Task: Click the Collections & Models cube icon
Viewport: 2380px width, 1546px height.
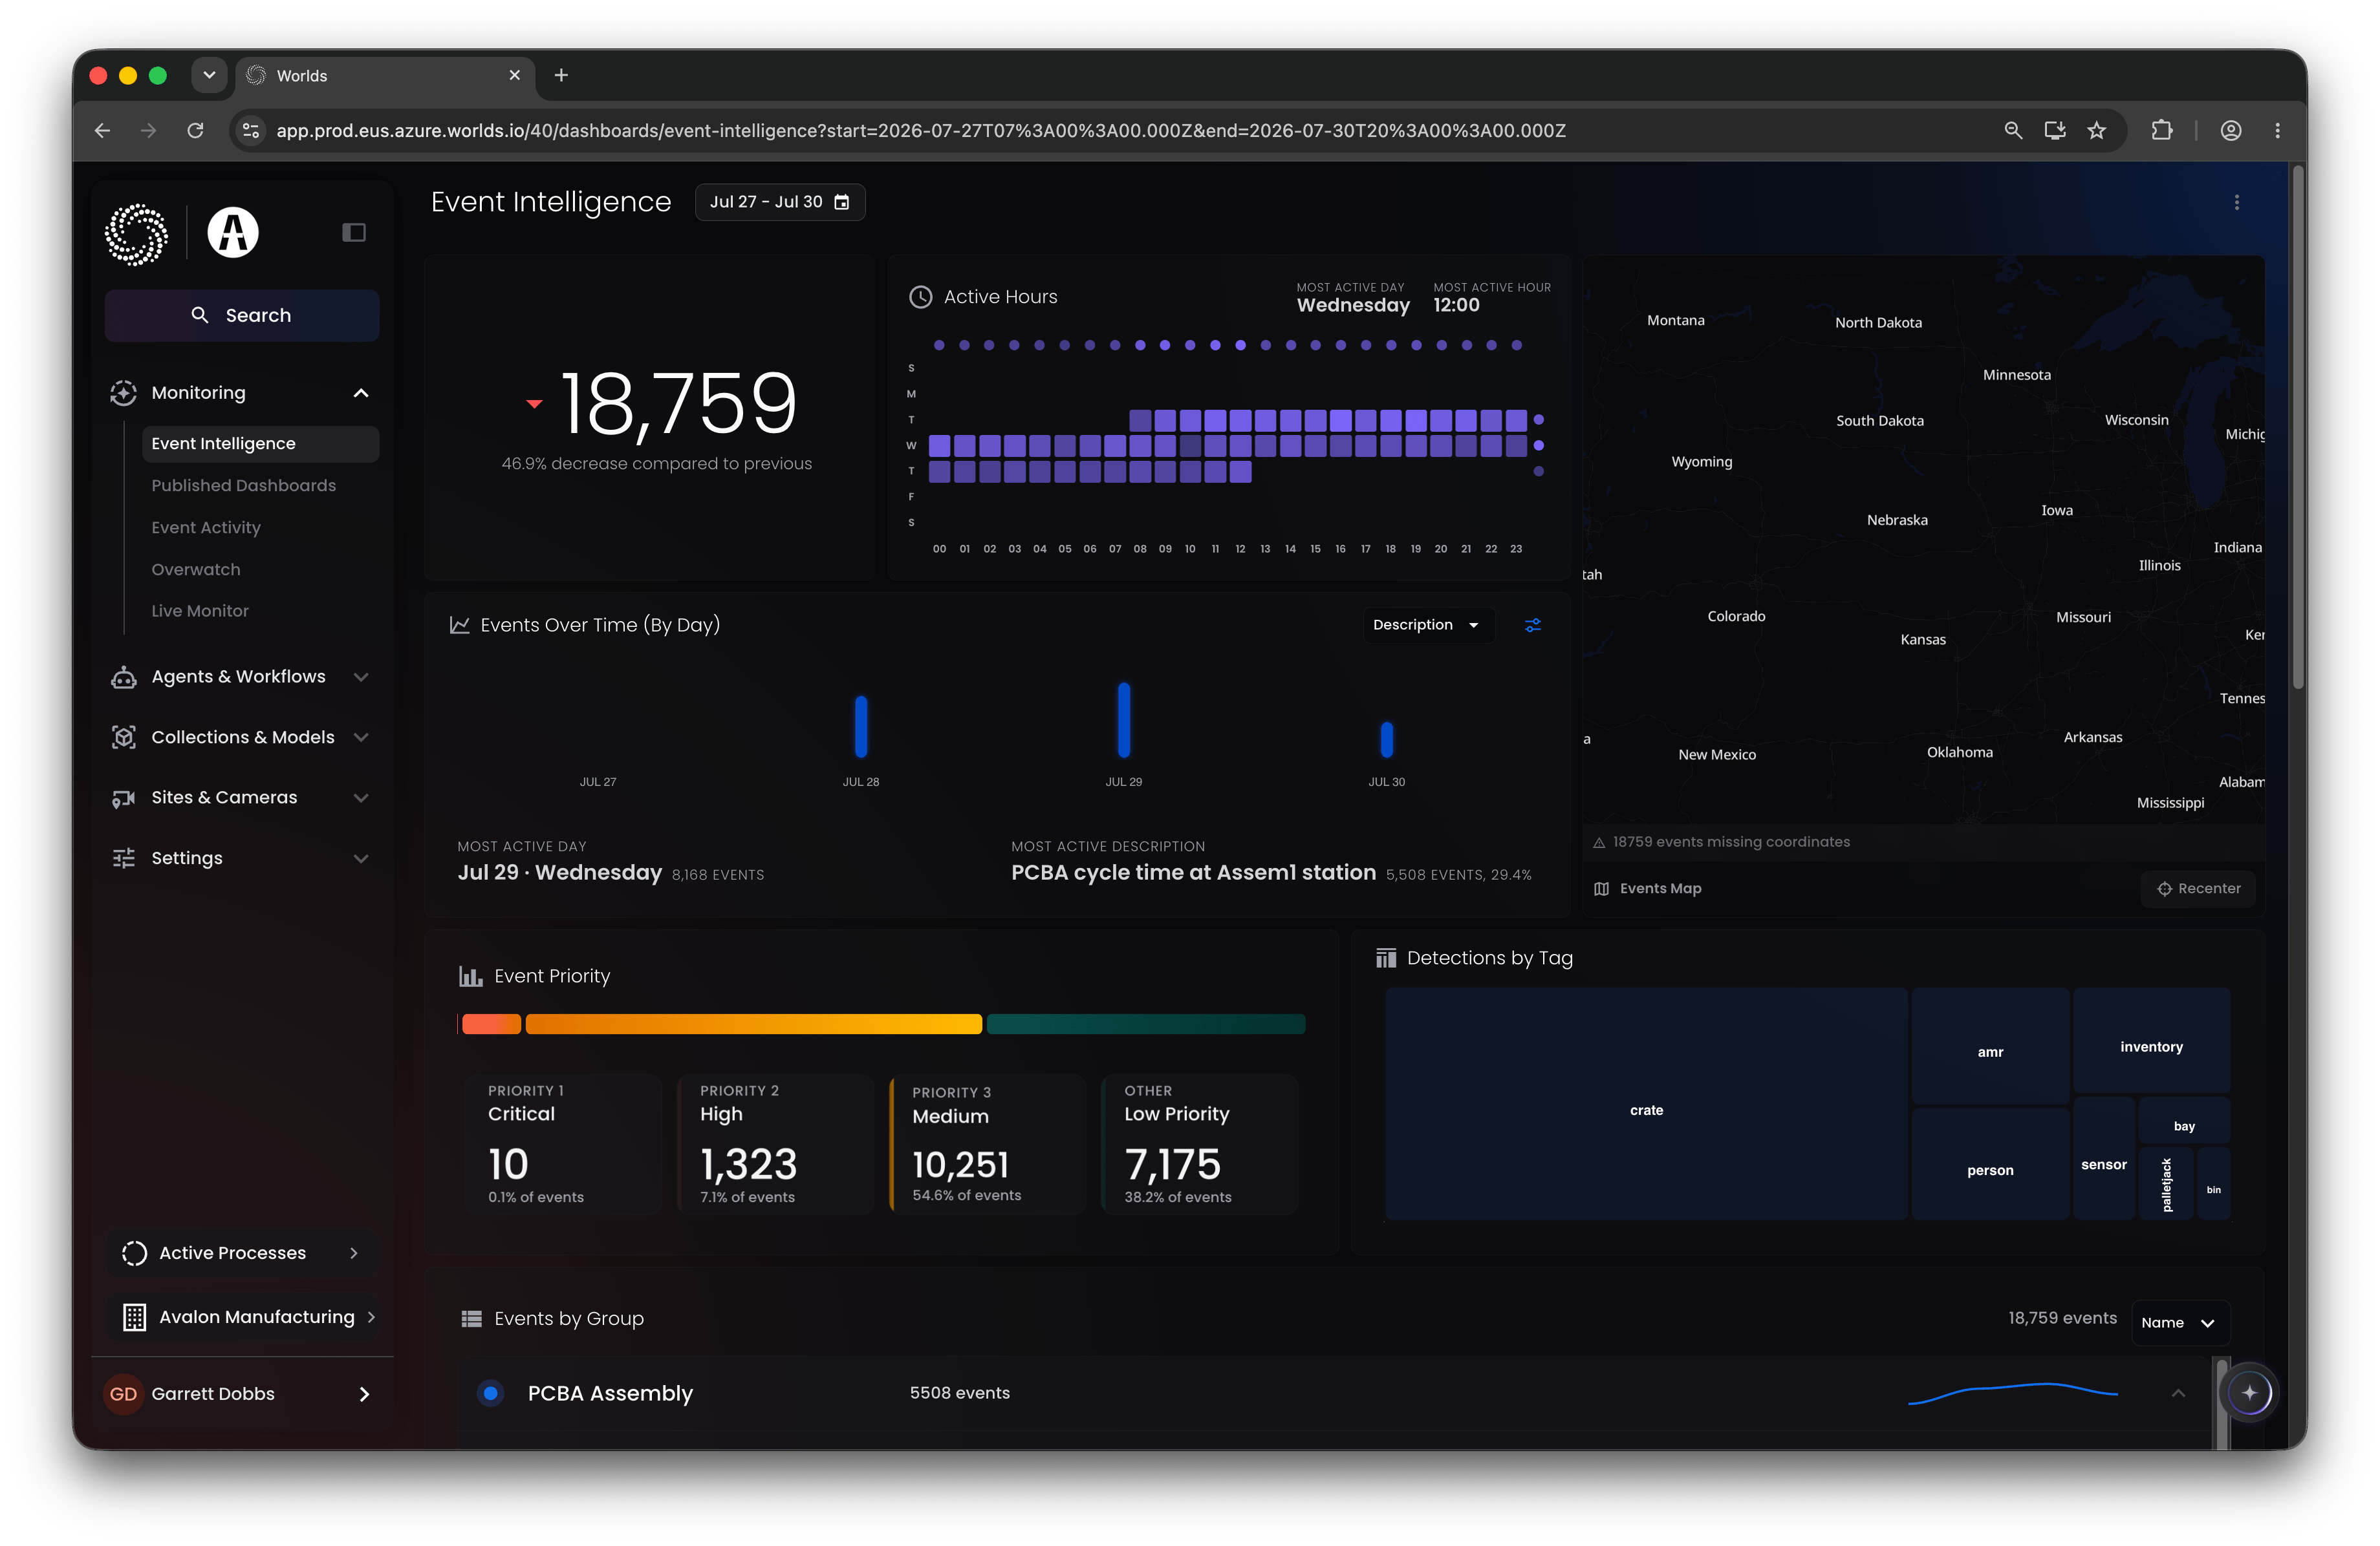Action: coord(123,737)
